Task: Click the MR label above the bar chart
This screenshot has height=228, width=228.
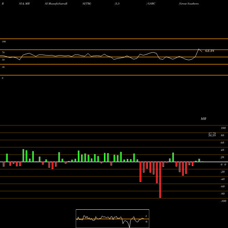Action: pyautogui.click(x=203, y=119)
